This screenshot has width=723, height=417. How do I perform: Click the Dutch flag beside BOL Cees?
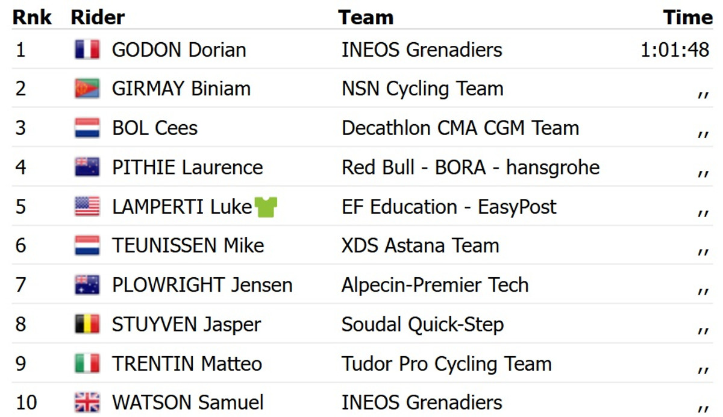pyautogui.click(x=87, y=128)
